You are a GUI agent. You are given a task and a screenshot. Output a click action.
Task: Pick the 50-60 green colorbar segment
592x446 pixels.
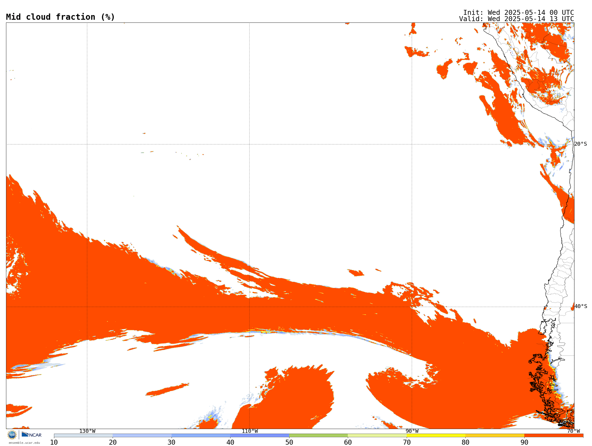[318, 436]
